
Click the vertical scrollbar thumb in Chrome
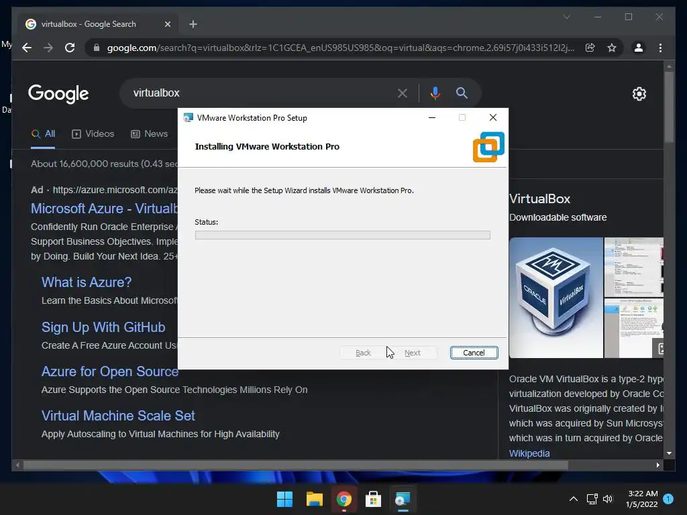[x=669, y=107]
